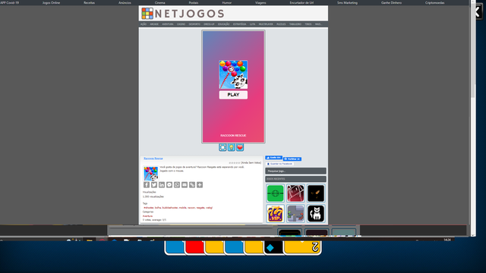Screen dimensions: 486x273
Task: Open more sharing options plus icon
Action: tap(200, 185)
